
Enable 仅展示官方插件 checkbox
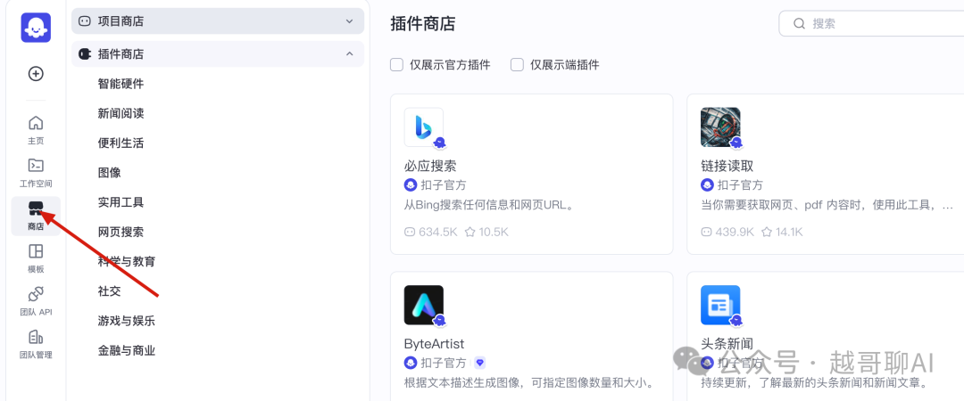(x=396, y=64)
